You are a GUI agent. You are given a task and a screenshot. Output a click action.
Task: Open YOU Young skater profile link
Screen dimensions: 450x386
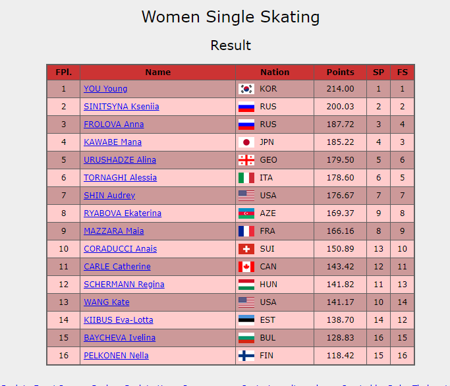[x=105, y=89]
